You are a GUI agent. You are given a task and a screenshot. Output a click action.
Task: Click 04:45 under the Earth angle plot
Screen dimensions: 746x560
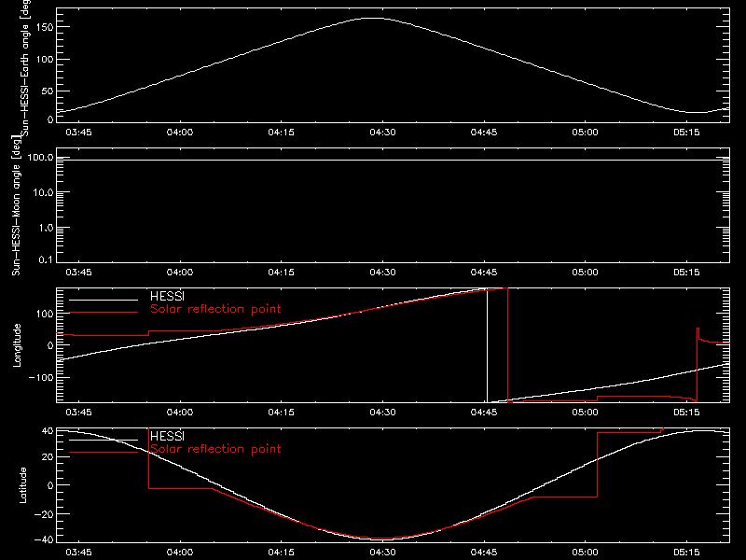pos(484,132)
